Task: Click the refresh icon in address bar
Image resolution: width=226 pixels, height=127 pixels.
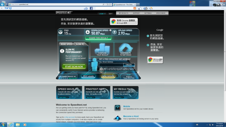Action: coord(109,5)
